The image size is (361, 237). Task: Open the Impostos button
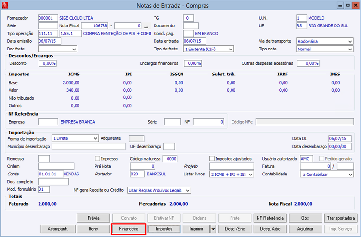click(164, 229)
